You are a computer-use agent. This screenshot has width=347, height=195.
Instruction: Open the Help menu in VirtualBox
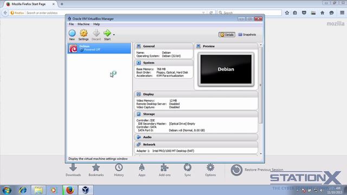click(x=97, y=24)
